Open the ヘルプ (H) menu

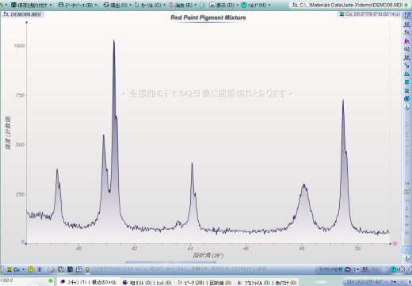pyautogui.click(x=254, y=5)
